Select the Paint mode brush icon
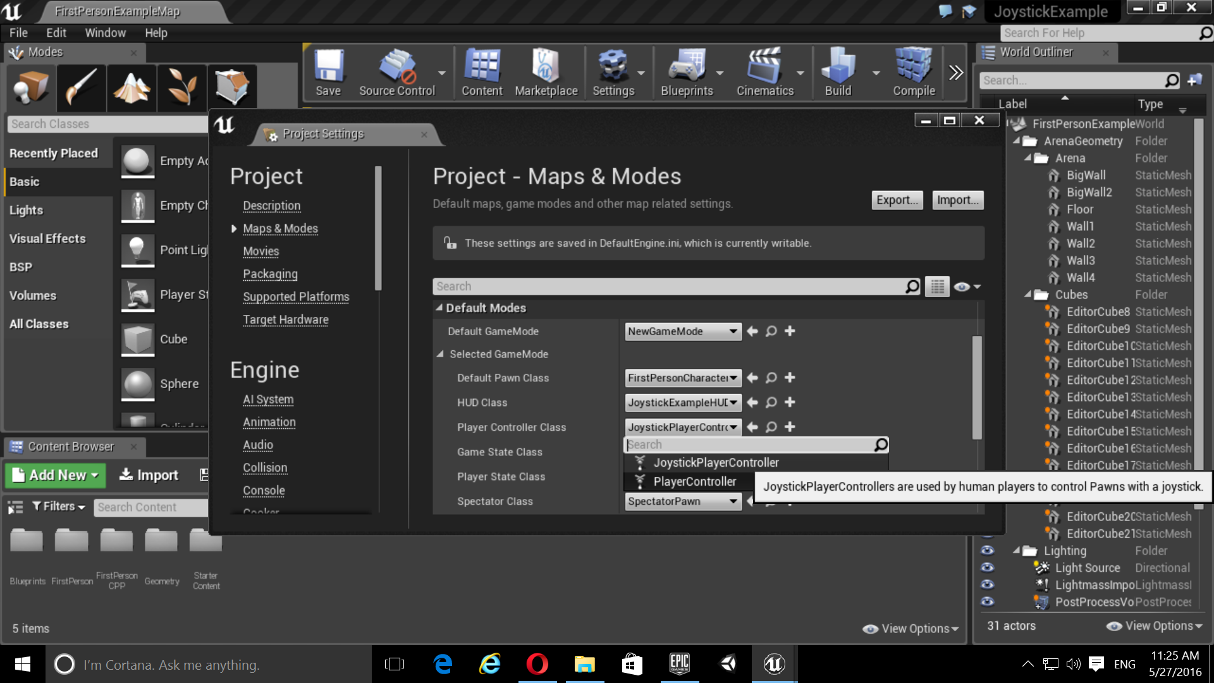The width and height of the screenshot is (1214, 683). coord(81,87)
